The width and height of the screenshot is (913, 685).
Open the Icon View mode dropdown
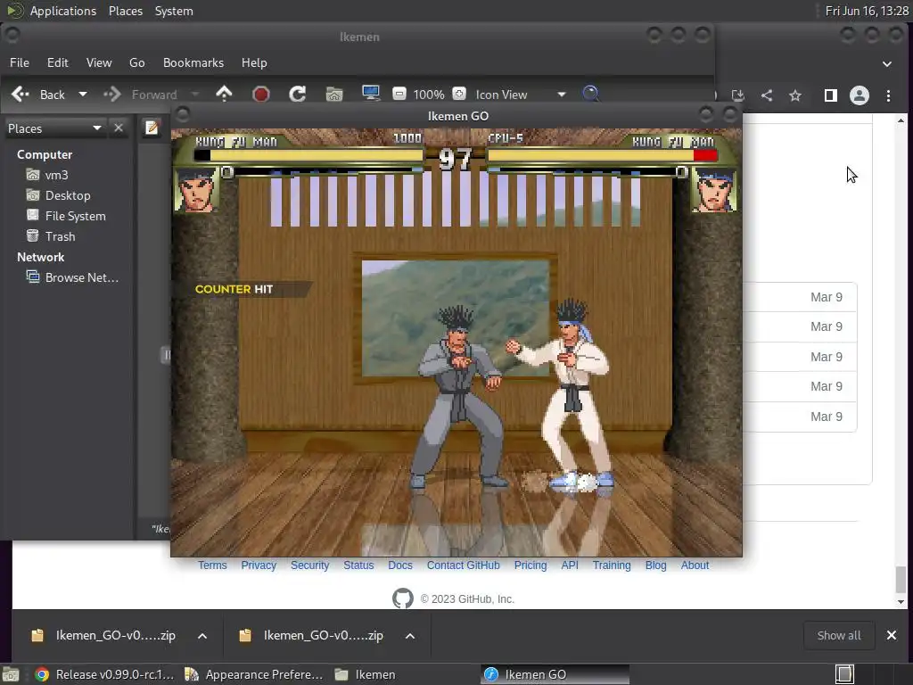click(x=521, y=95)
